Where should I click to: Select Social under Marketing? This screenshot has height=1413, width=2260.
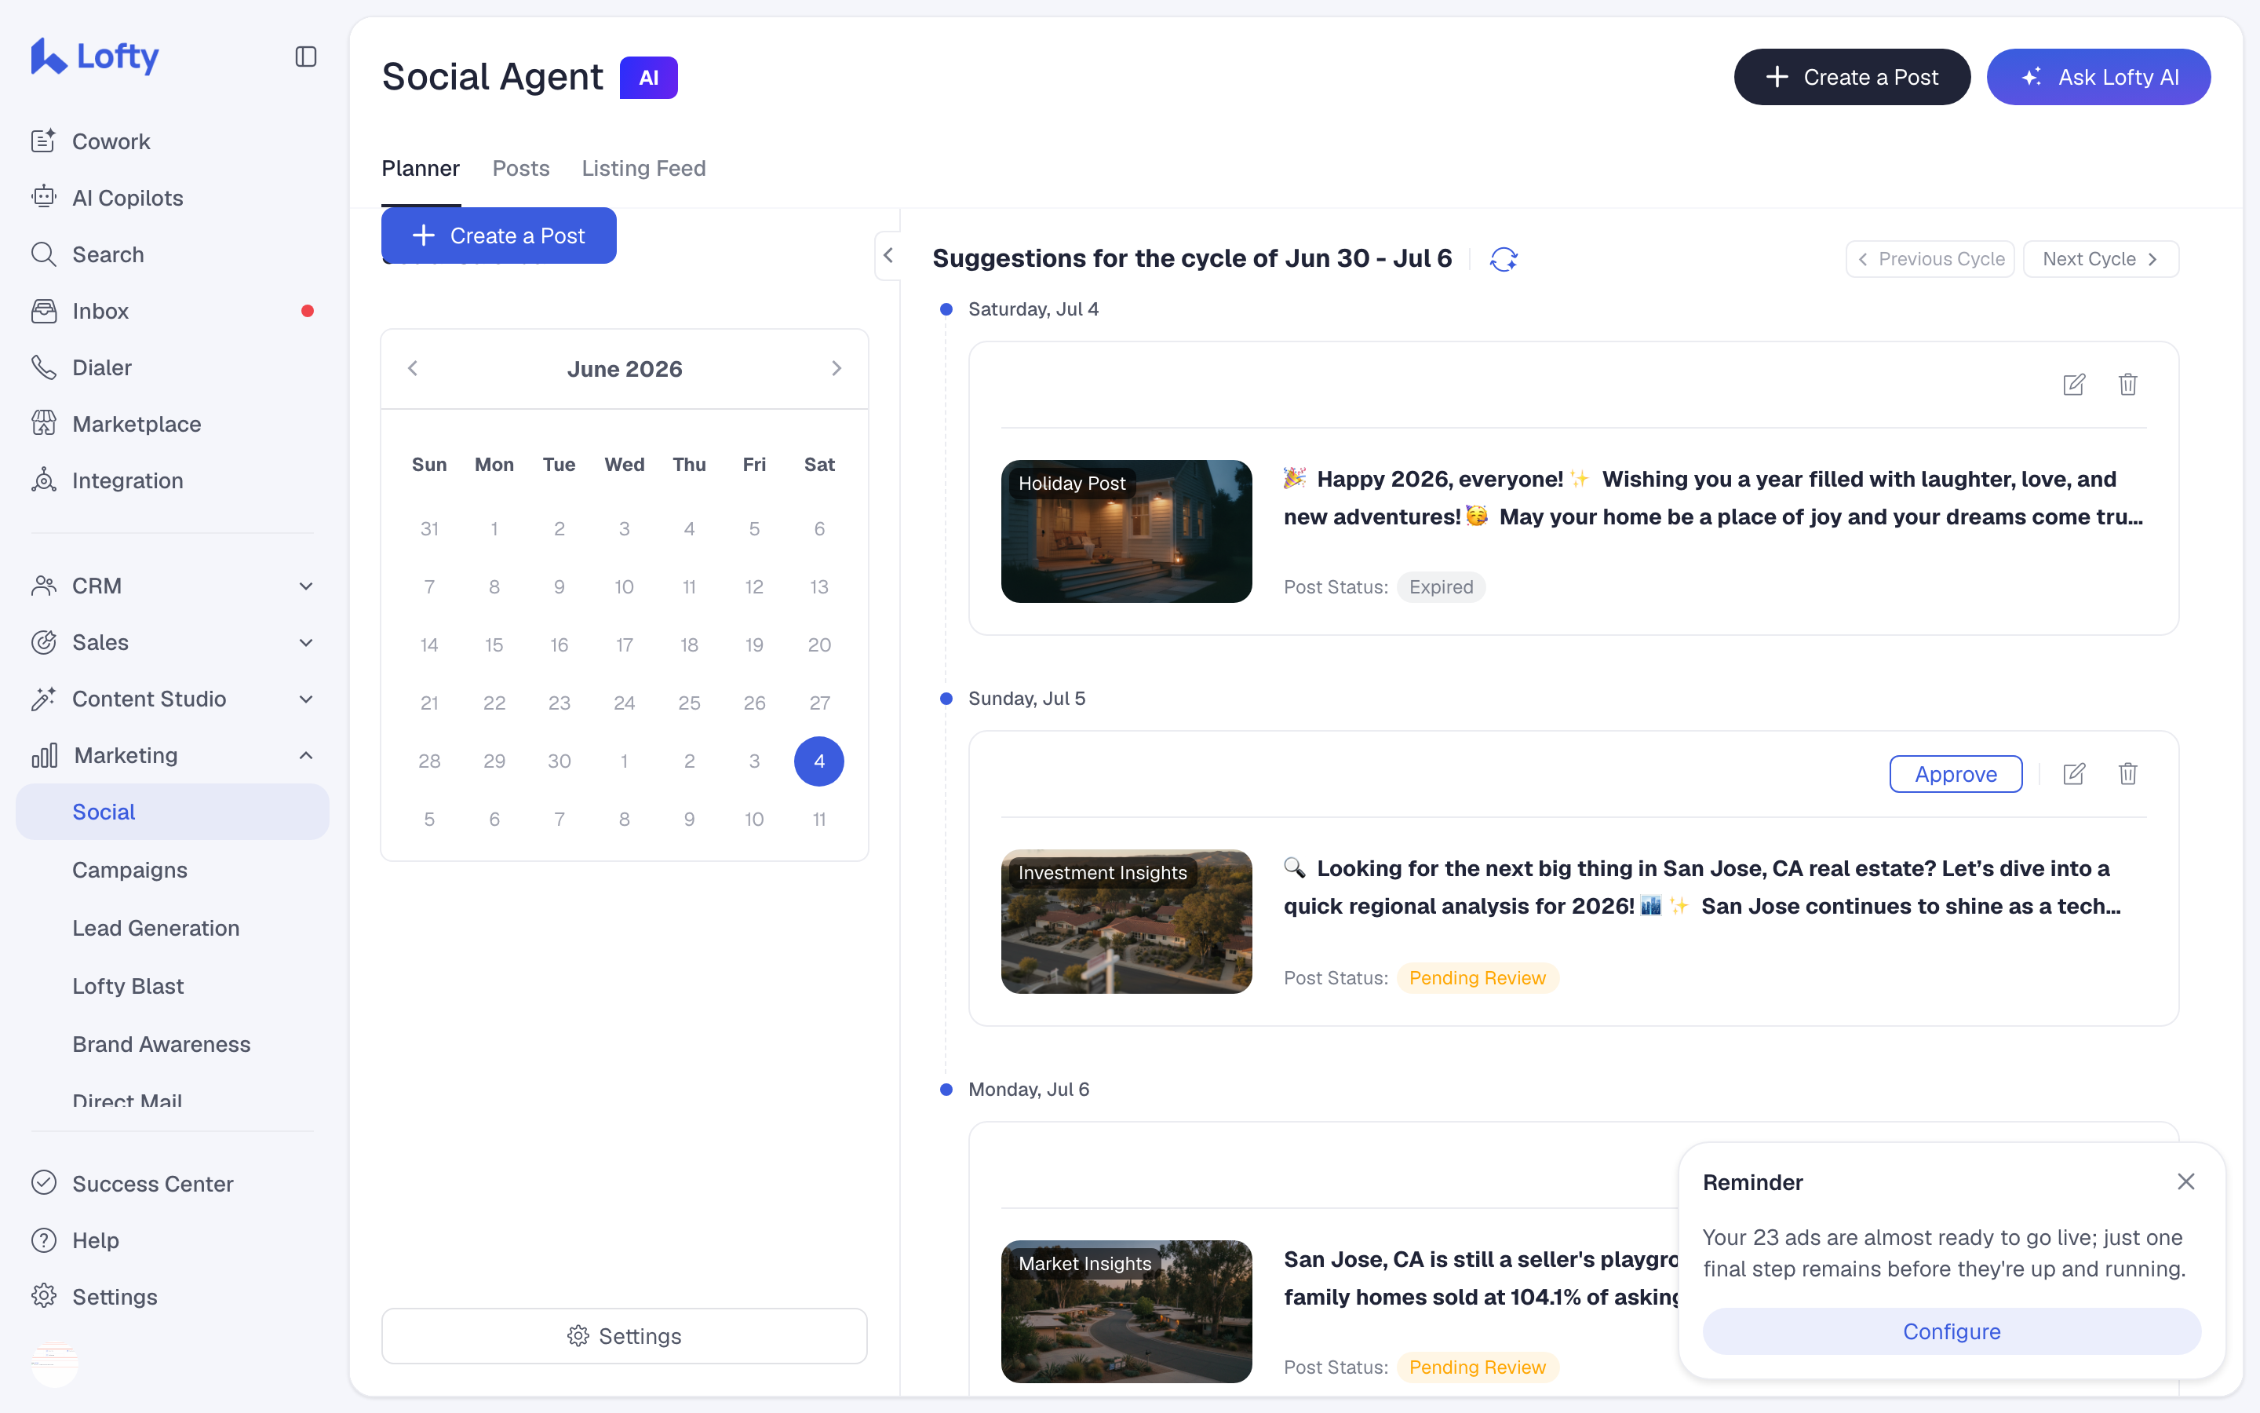click(x=173, y=812)
